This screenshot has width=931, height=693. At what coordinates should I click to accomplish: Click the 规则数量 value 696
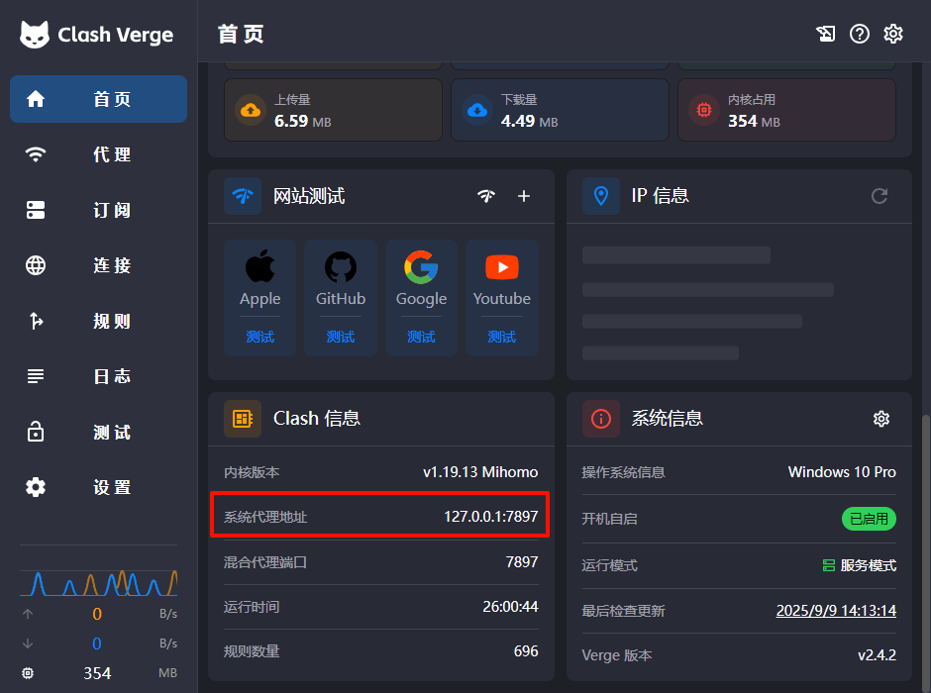[x=526, y=650]
